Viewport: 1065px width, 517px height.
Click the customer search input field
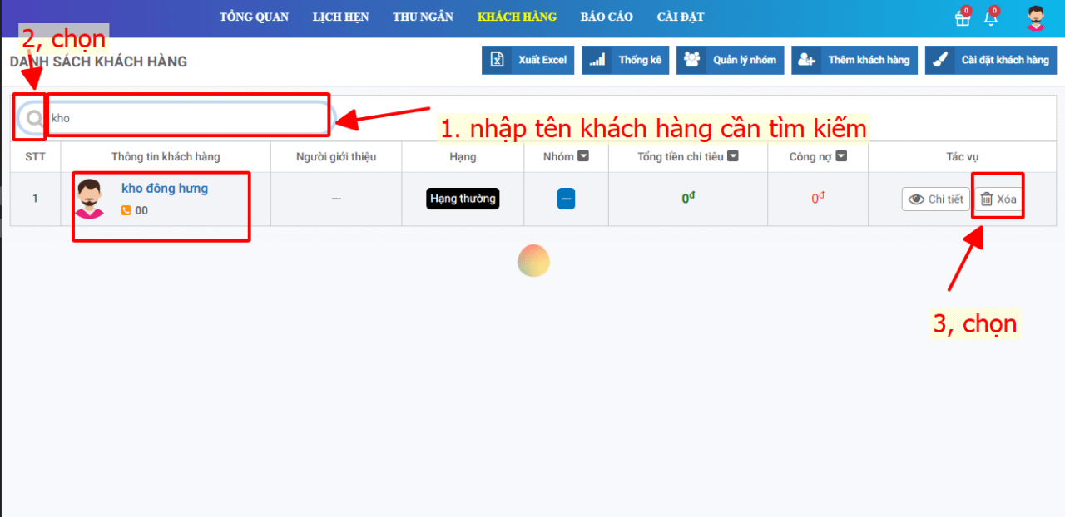(x=187, y=118)
